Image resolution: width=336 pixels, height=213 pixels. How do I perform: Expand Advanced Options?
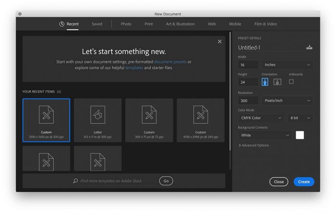254,145
